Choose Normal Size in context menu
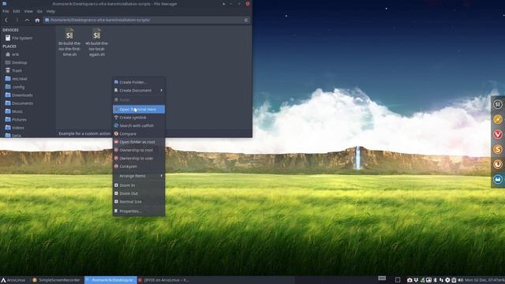Viewport: 505px width, 284px height. pos(139,202)
